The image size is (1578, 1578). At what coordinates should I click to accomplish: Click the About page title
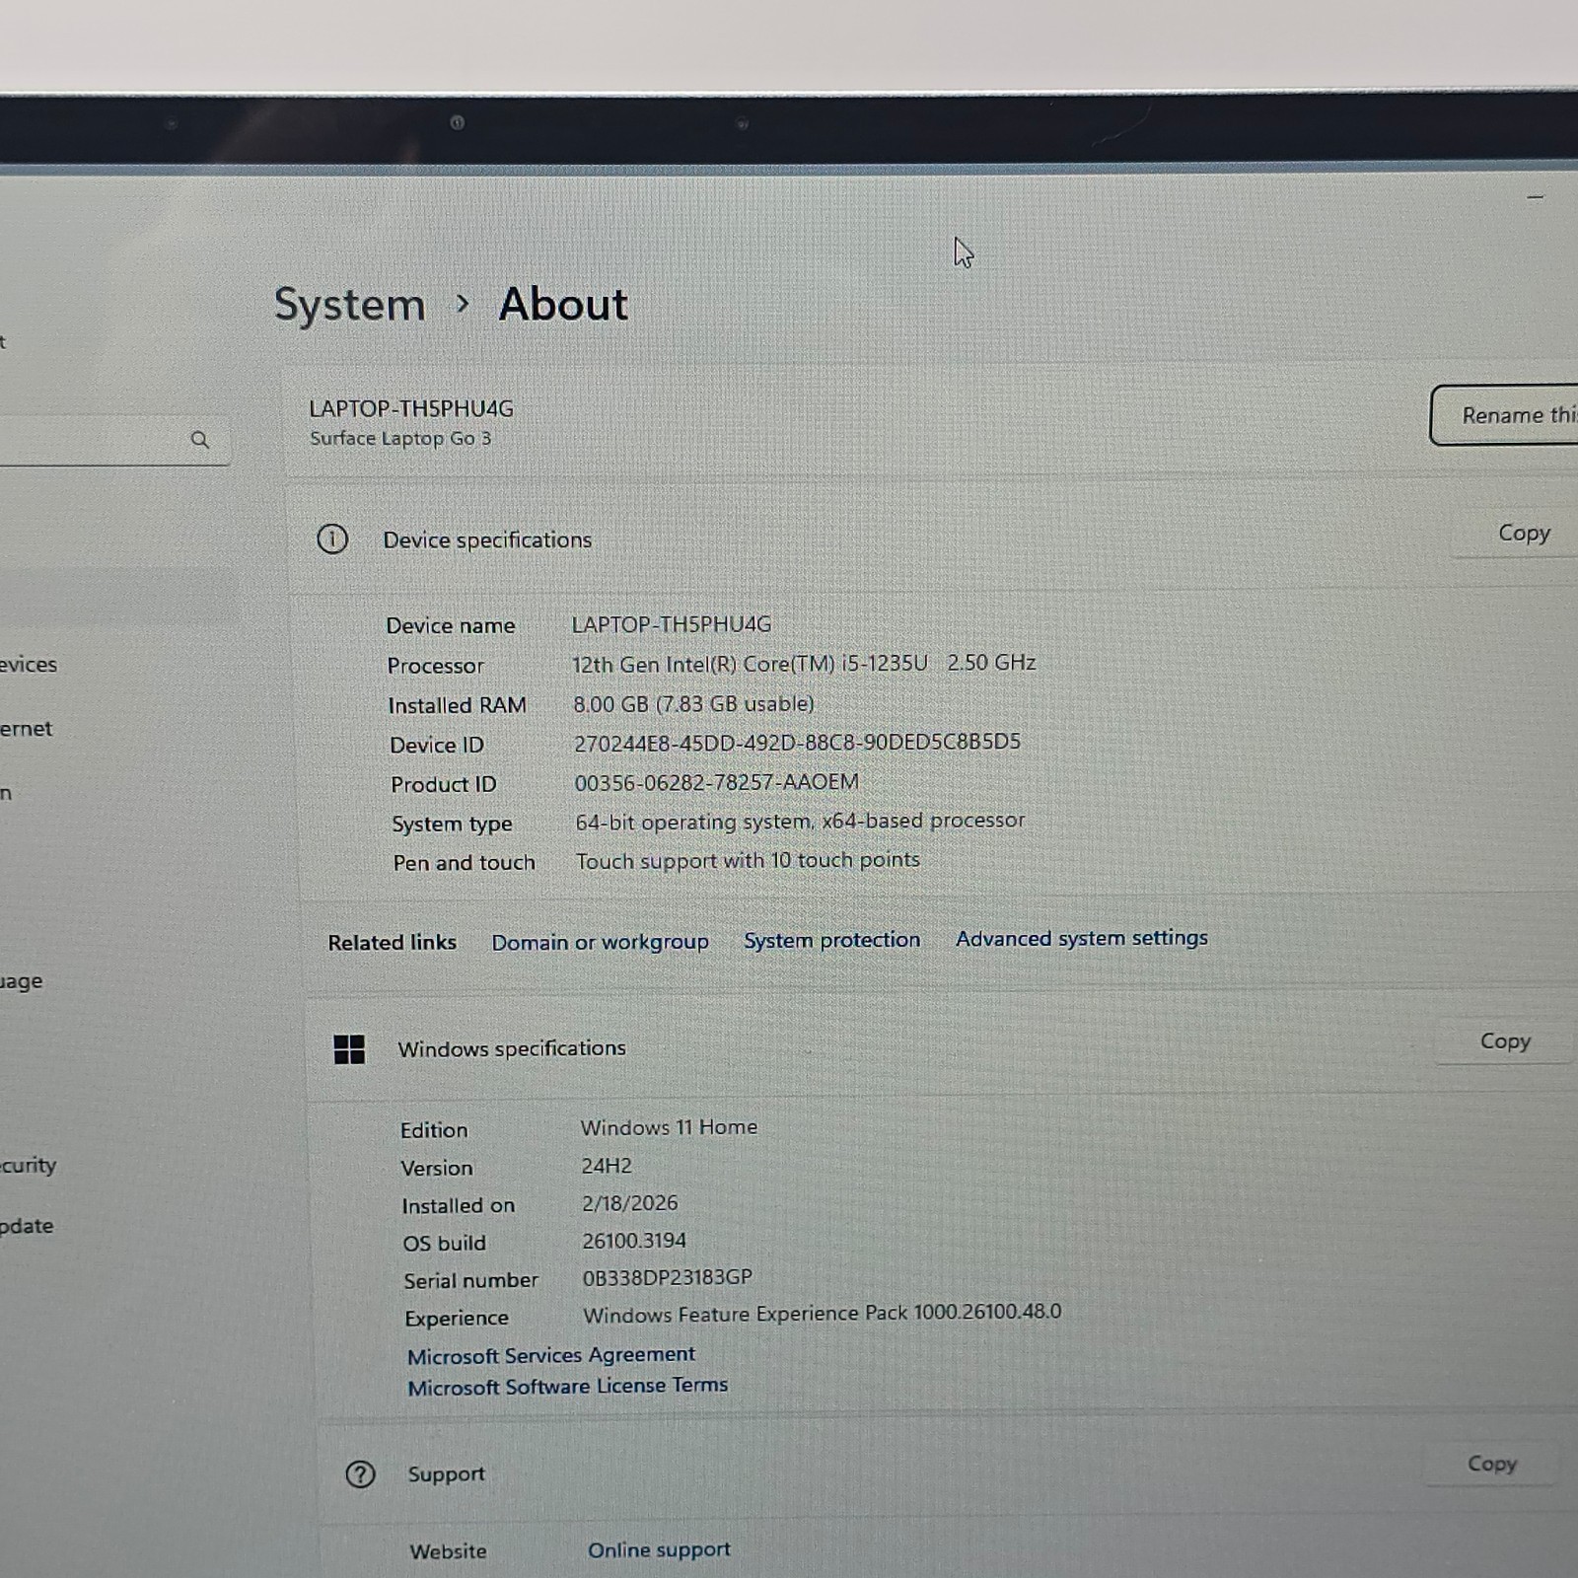click(563, 304)
